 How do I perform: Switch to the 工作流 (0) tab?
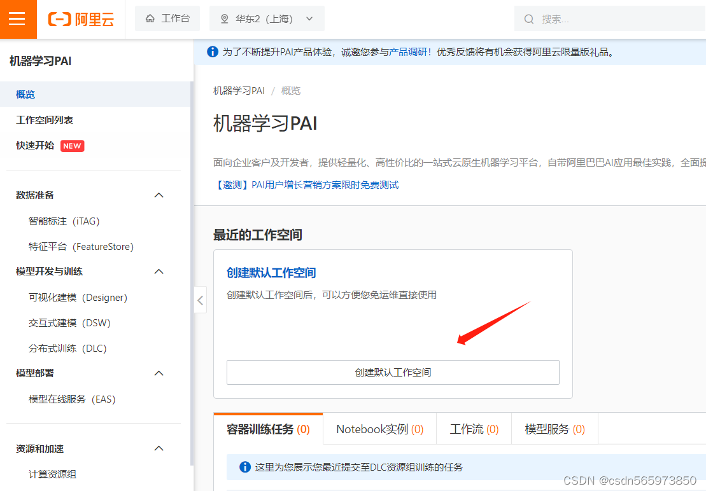pos(474,429)
